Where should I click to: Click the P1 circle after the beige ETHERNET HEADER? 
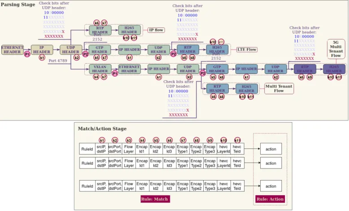click(27, 54)
